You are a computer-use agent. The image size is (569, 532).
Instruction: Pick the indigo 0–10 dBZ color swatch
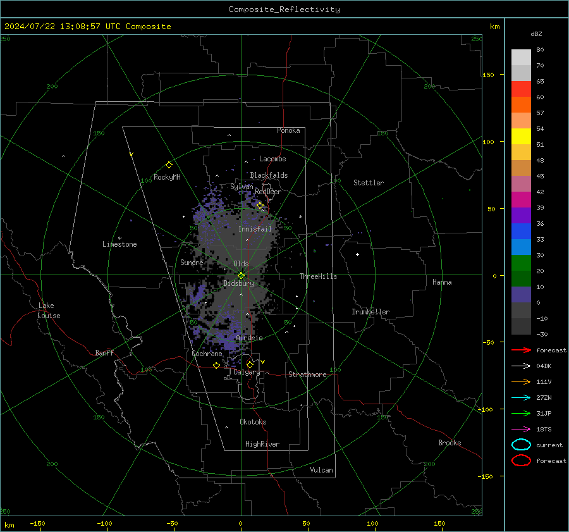[x=521, y=295]
